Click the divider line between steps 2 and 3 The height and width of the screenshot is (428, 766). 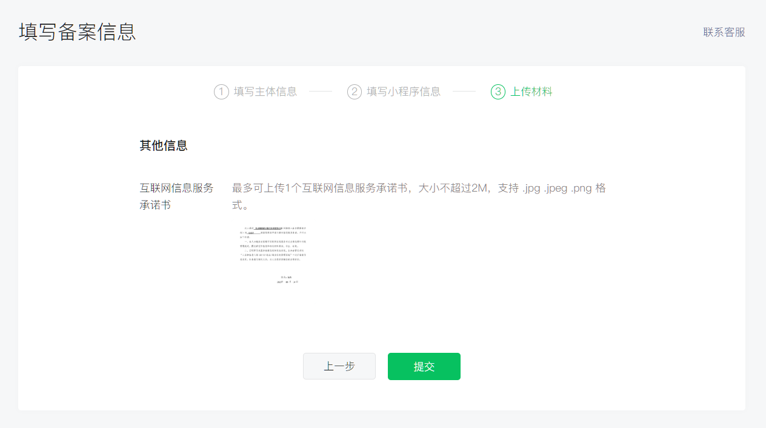pyautogui.click(x=464, y=92)
